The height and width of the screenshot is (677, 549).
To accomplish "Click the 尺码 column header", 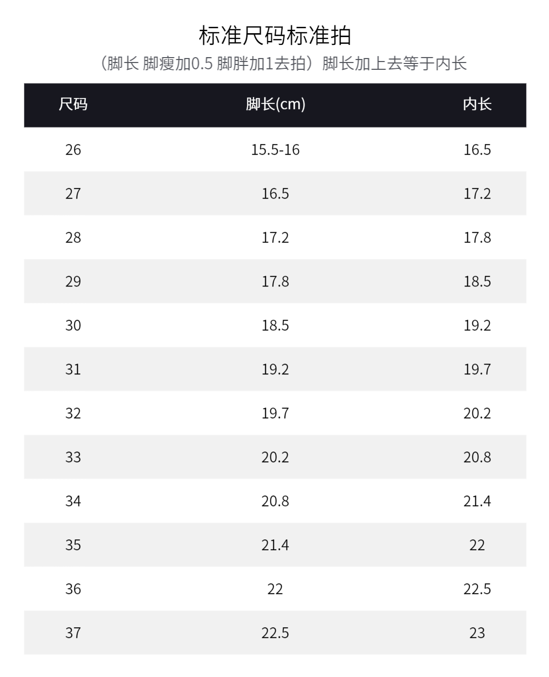I will [73, 104].
